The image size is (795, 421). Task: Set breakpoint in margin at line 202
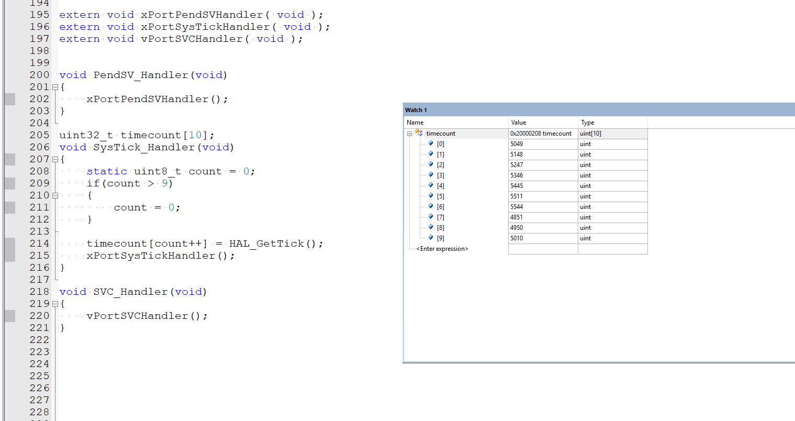(x=10, y=99)
